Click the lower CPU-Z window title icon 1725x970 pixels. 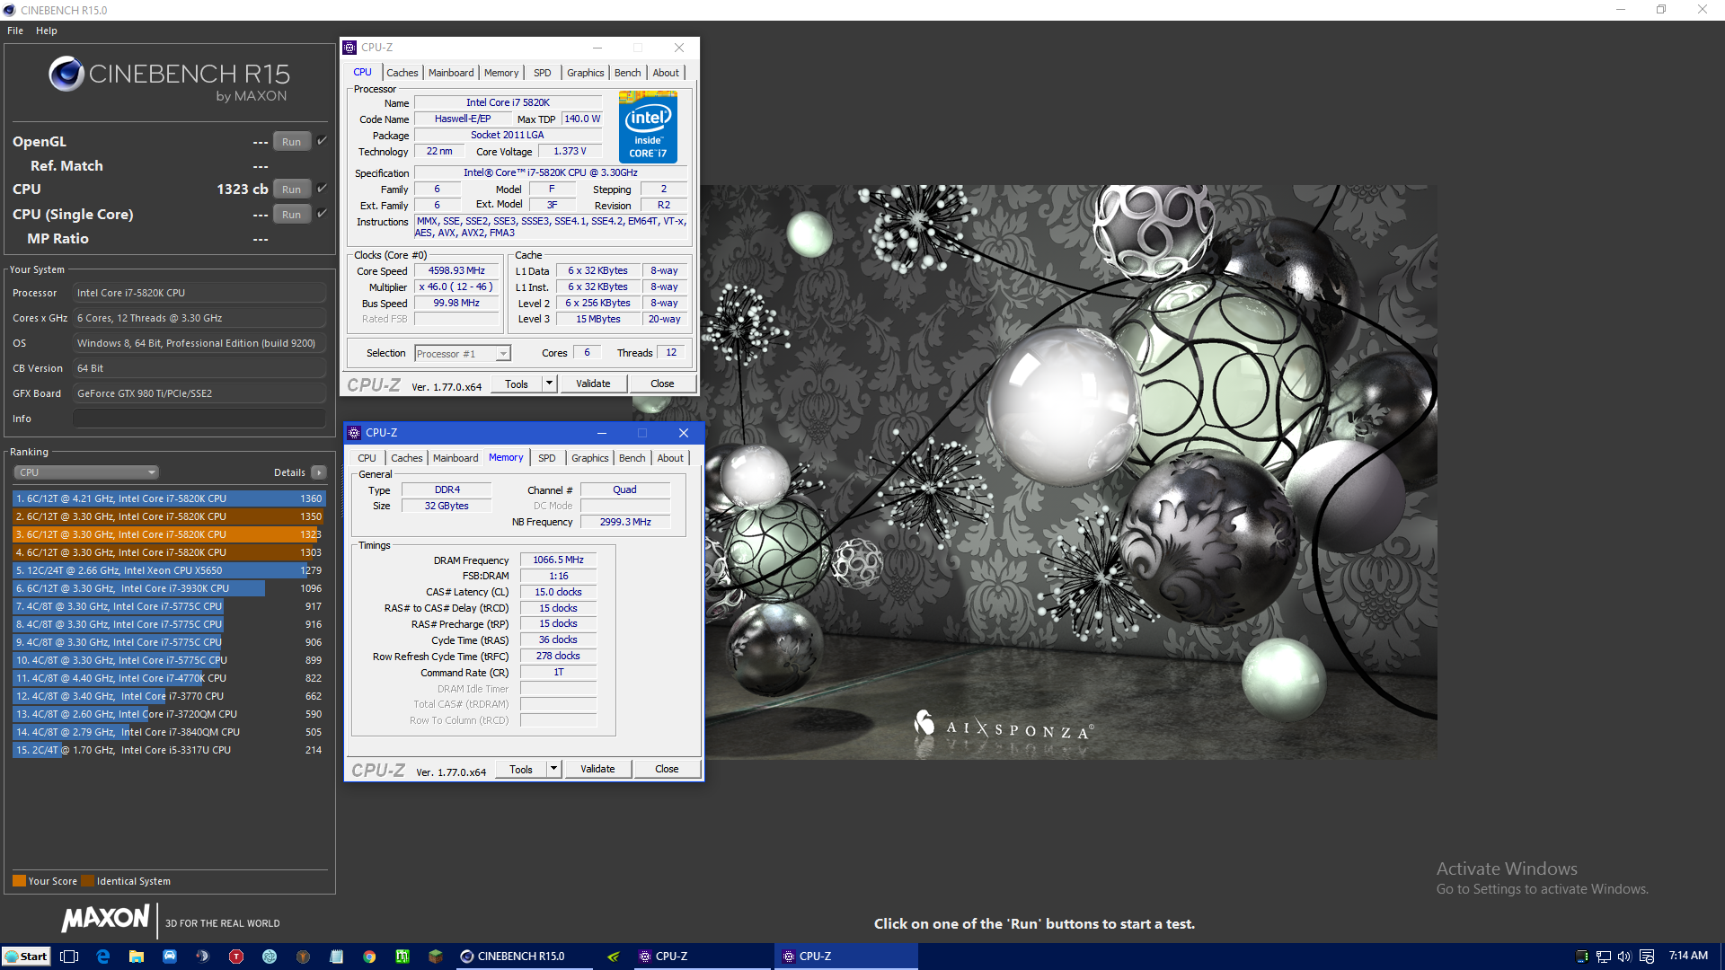[354, 433]
